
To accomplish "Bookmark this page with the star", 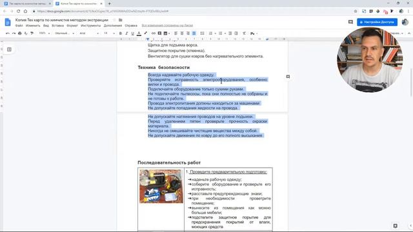I will [x=356, y=12].
